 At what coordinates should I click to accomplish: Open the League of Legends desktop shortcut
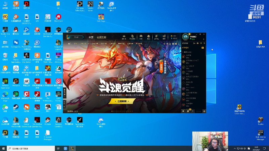[58, 45]
